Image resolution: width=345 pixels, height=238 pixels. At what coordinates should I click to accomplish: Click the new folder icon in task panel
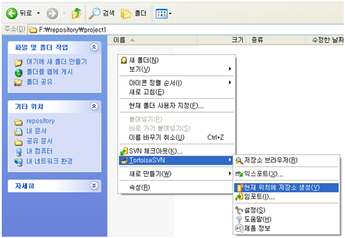tap(18, 63)
